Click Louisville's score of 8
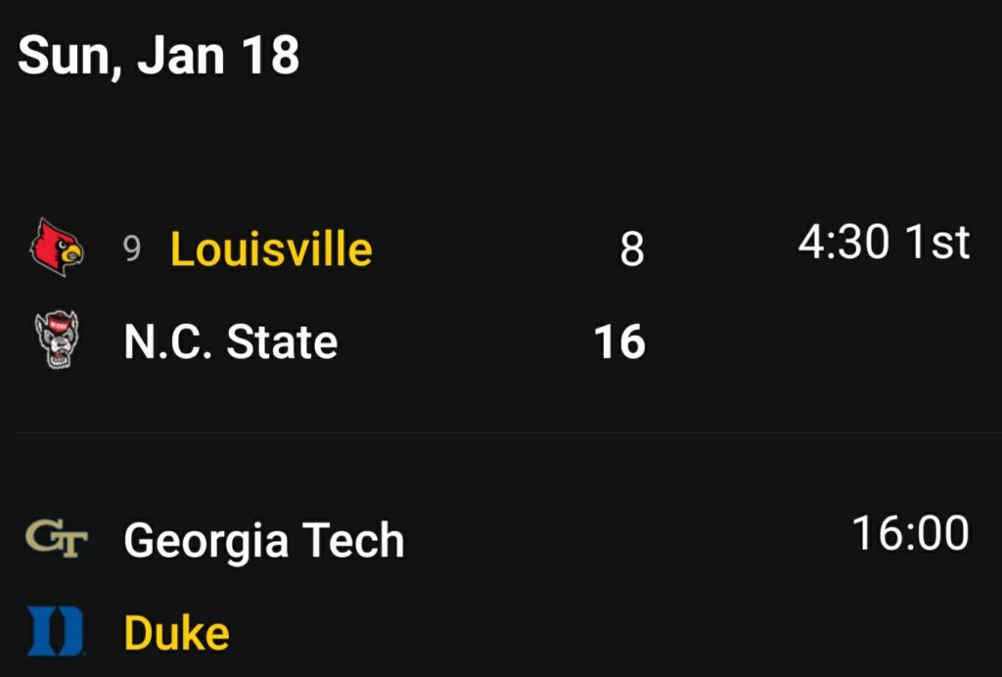This screenshot has height=677, width=1002. point(632,250)
